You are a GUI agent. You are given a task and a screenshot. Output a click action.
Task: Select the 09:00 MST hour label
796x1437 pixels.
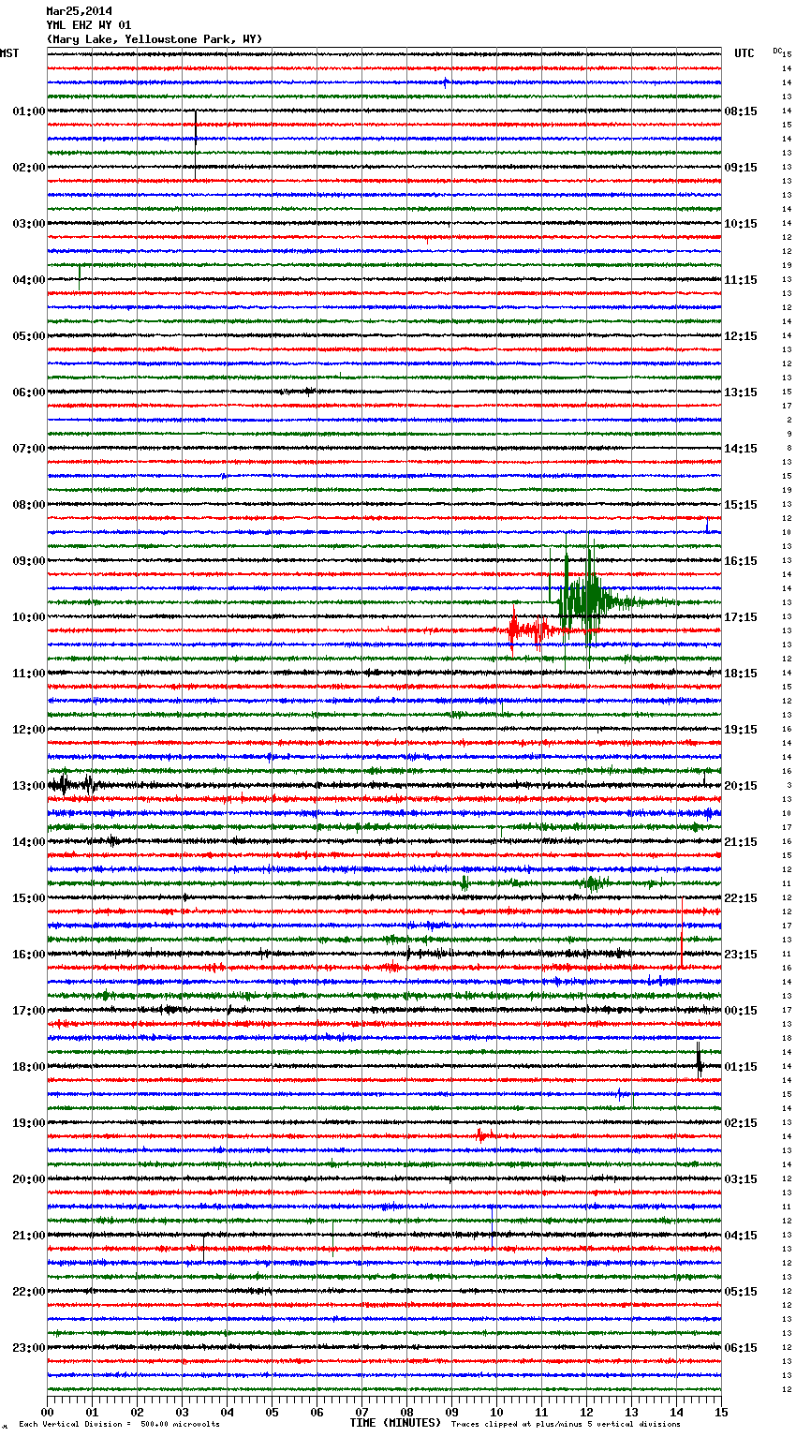click(28, 561)
